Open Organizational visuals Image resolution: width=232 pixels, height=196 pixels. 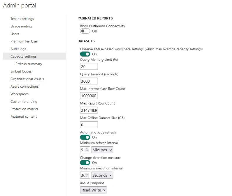point(27,79)
